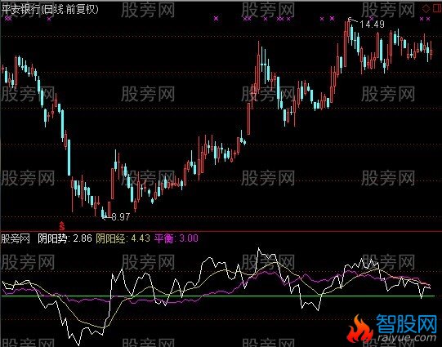442x347 pixels.
Task: Click the 股旁网 indicator name label
Action: (16, 239)
